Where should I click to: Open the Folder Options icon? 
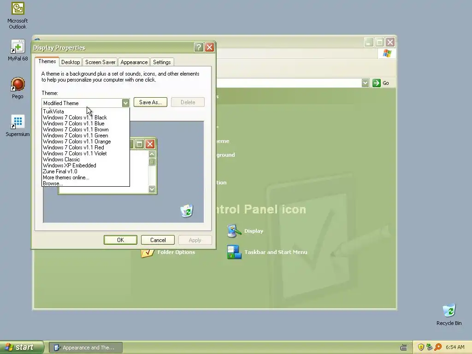[x=147, y=253]
